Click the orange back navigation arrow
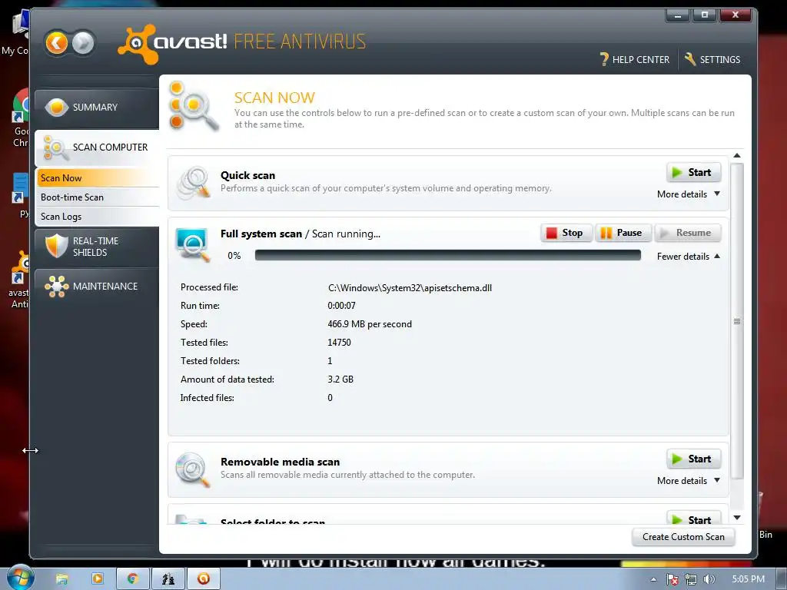Viewport: 787px width, 590px height. pos(56,43)
